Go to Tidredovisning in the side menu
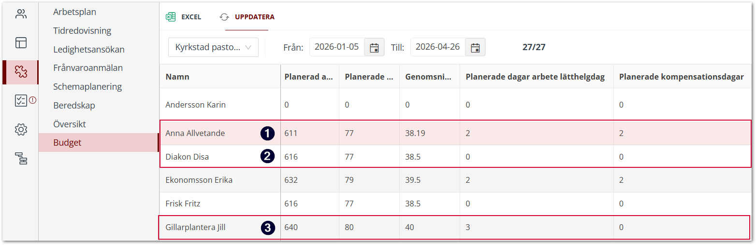Viewport: 756px width, 245px height. click(x=82, y=31)
